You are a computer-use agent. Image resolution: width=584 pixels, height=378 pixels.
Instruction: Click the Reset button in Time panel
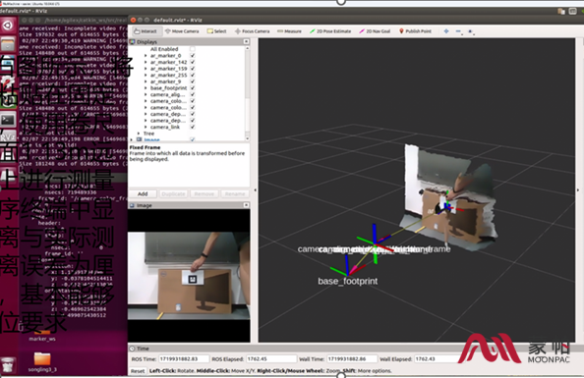[138, 371]
